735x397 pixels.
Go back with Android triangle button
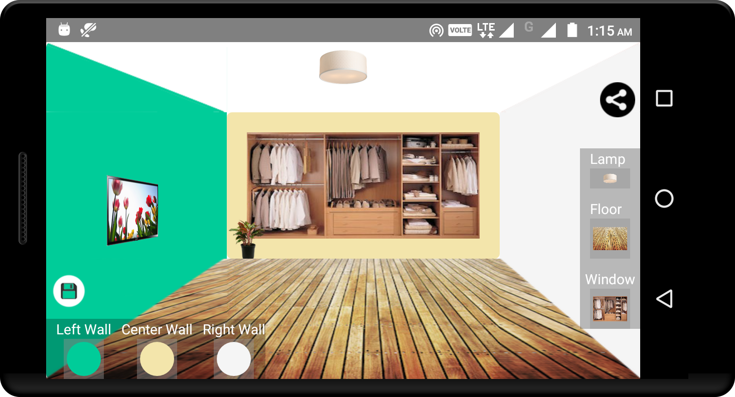click(664, 299)
